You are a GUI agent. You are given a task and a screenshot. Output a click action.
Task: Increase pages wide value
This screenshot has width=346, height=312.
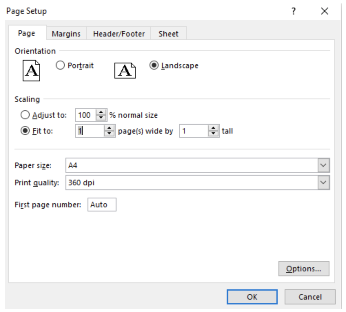pyautogui.click(x=109, y=128)
